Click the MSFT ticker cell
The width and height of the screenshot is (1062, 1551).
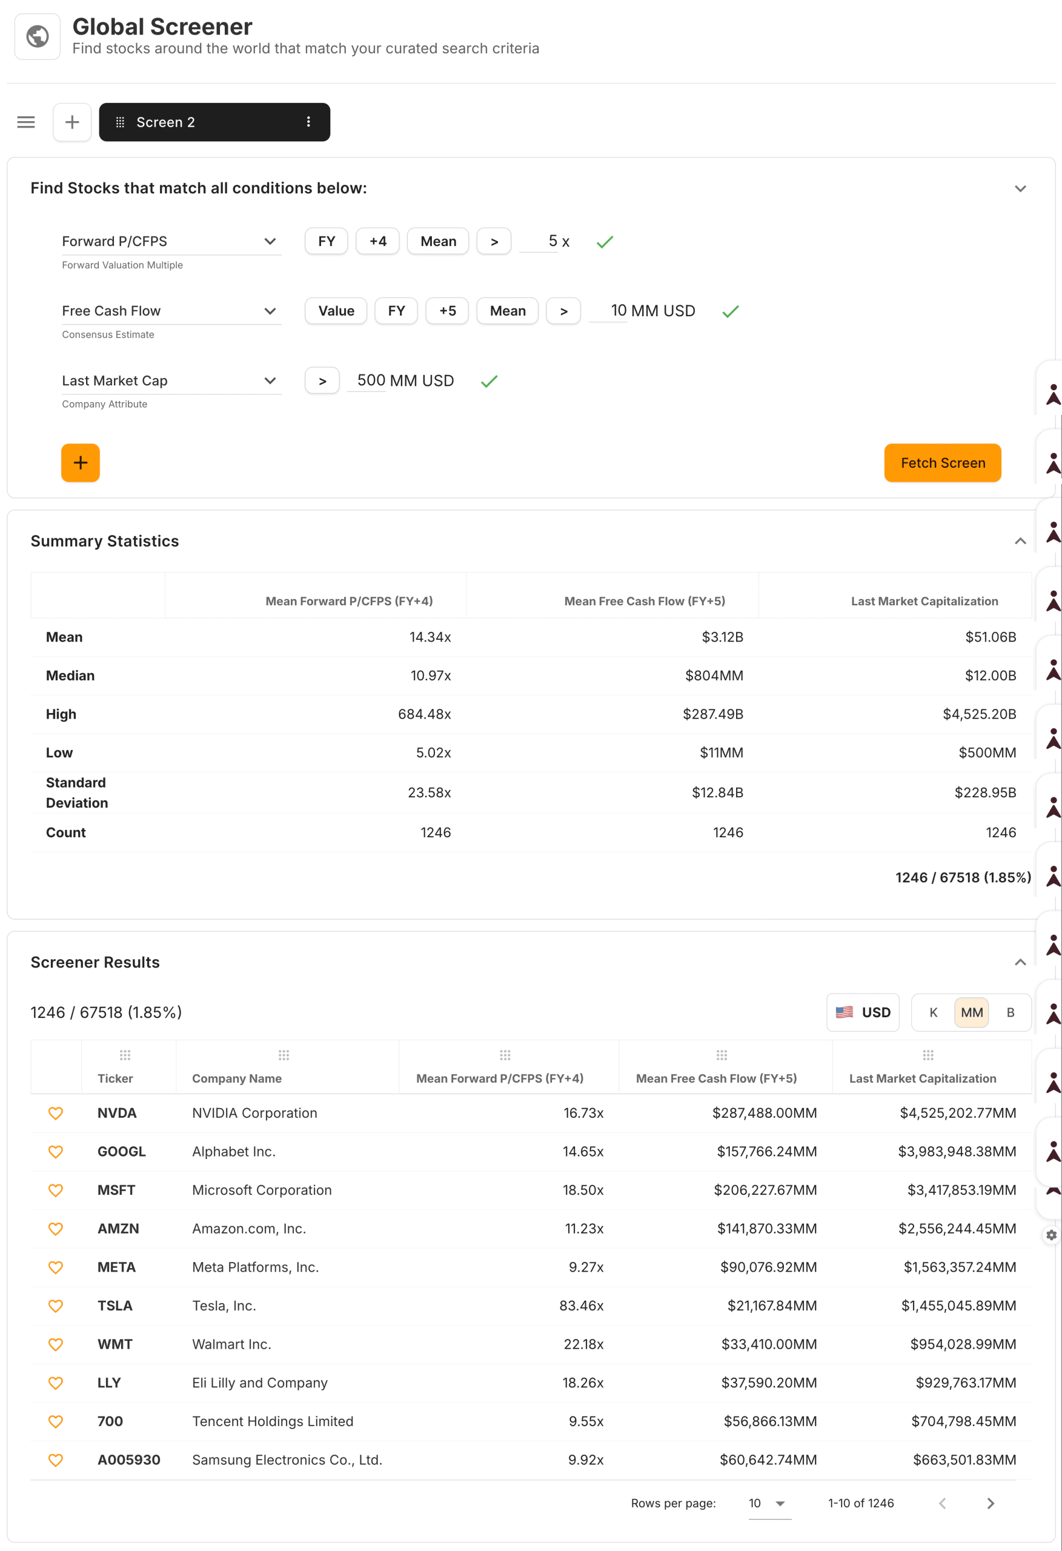click(x=116, y=1191)
